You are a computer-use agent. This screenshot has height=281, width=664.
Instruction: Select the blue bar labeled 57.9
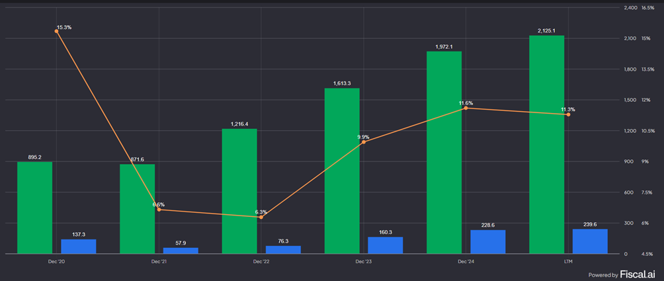(181, 251)
